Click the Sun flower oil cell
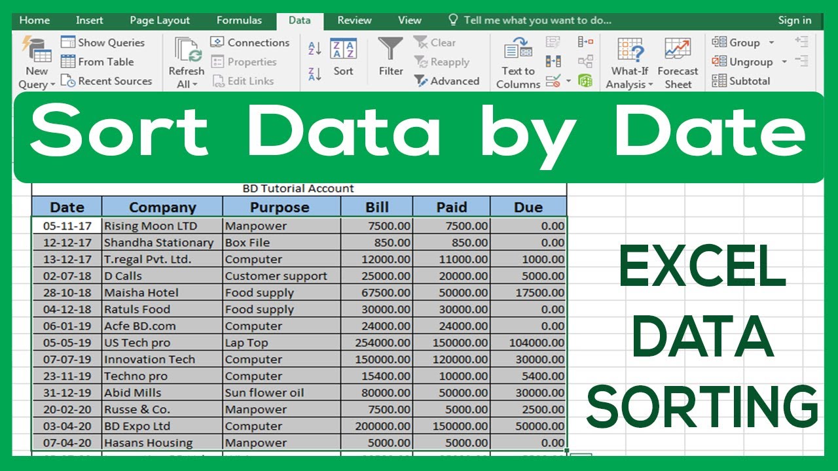This screenshot has height=471, width=838. (x=282, y=392)
